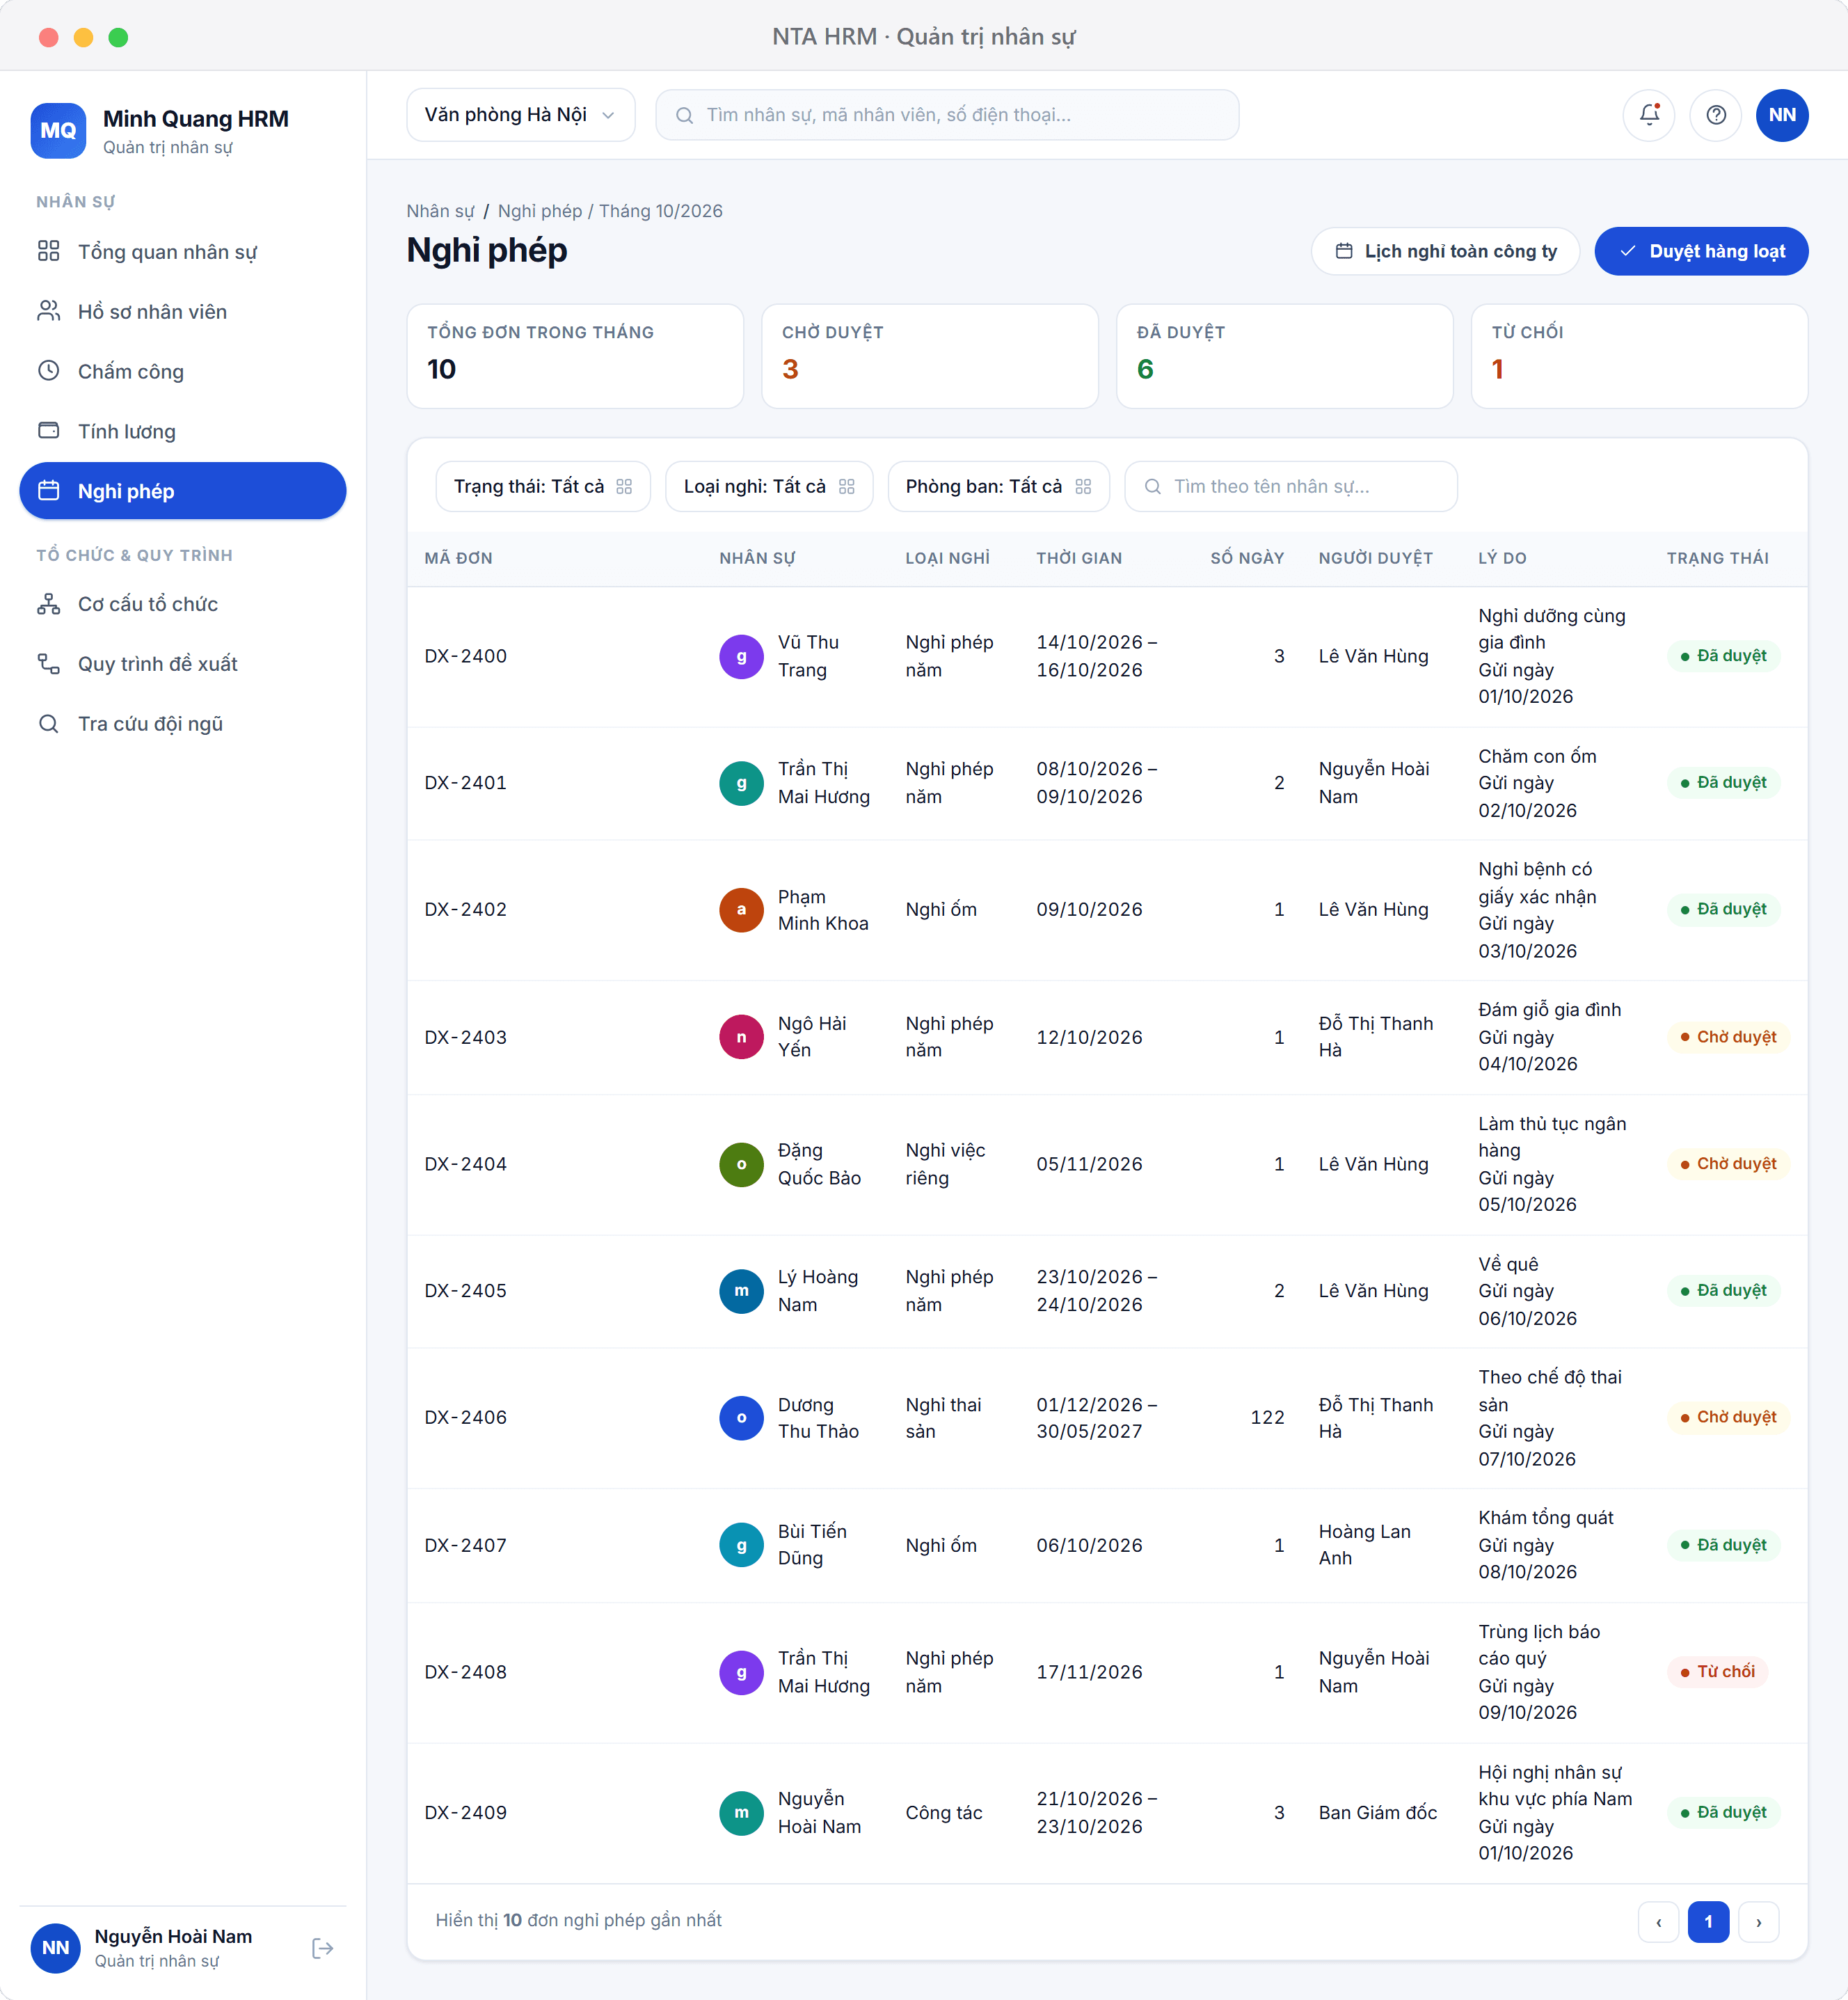Open Quy trình đề xuất
The width and height of the screenshot is (1848, 2000).
pos(183,664)
